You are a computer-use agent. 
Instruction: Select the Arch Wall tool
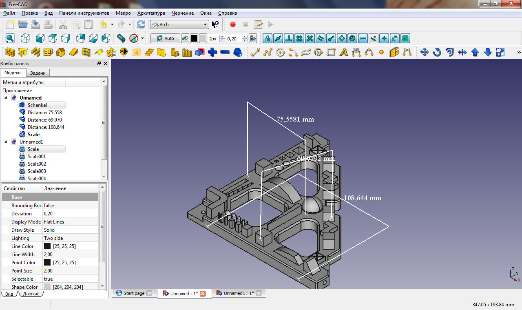tap(10, 52)
